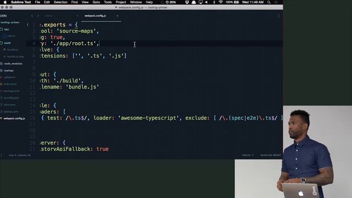Open the File menu

point(37,2)
